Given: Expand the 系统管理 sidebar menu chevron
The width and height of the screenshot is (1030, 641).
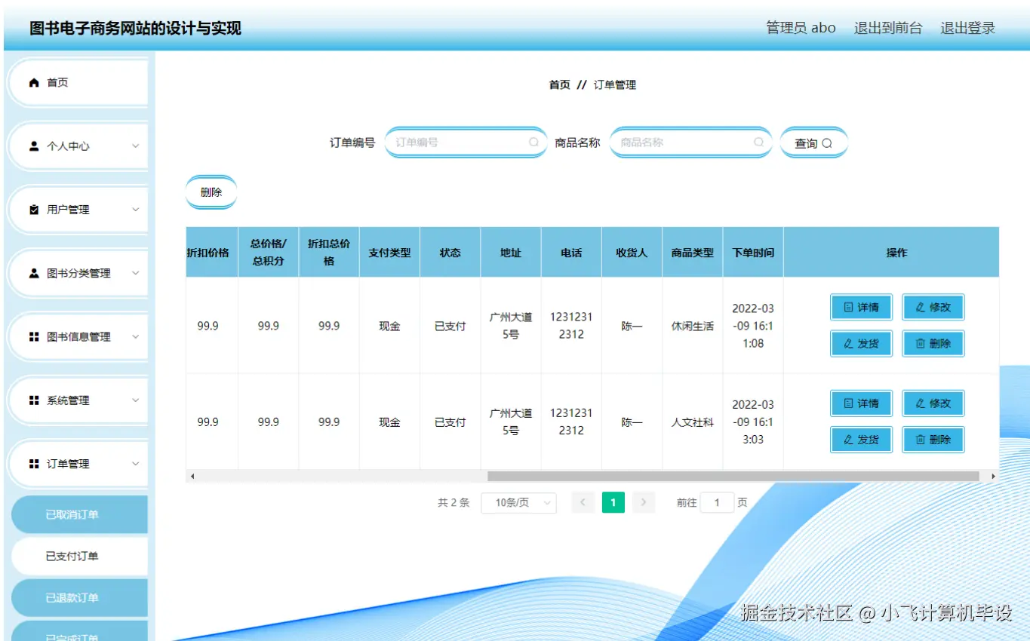Looking at the screenshot, I should [136, 400].
